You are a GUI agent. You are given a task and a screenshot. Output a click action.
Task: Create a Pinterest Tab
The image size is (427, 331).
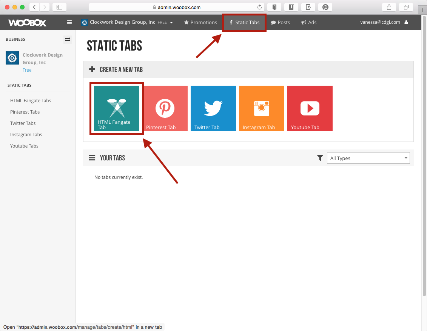click(165, 108)
